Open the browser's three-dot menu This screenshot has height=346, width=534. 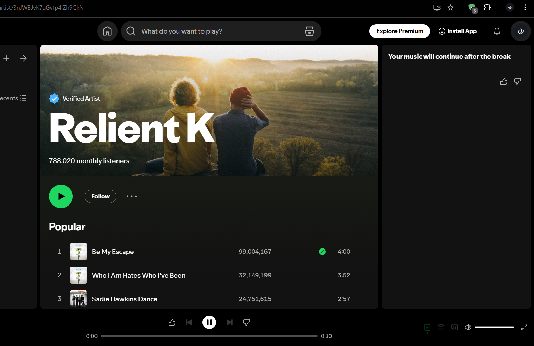(x=525, y=7)
